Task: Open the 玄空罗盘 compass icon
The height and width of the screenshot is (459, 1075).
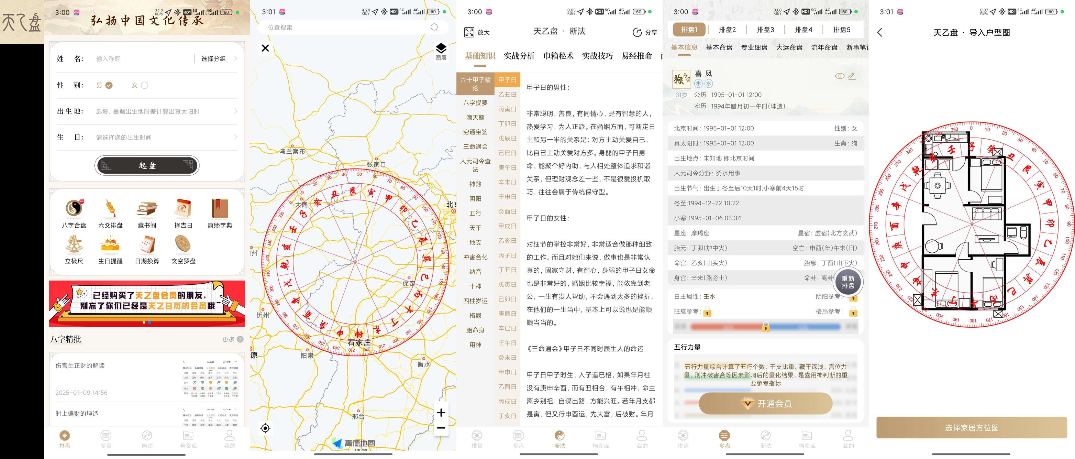Action: click(183, 244)
